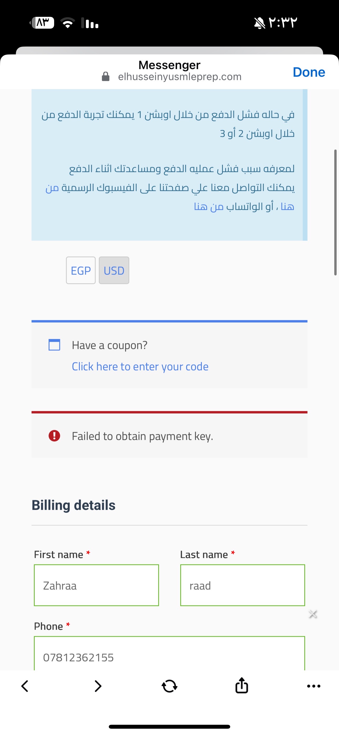Screen dimensions: 339x735
Task: Tap the Wi-Fi status icon
Action: (67, 23)
